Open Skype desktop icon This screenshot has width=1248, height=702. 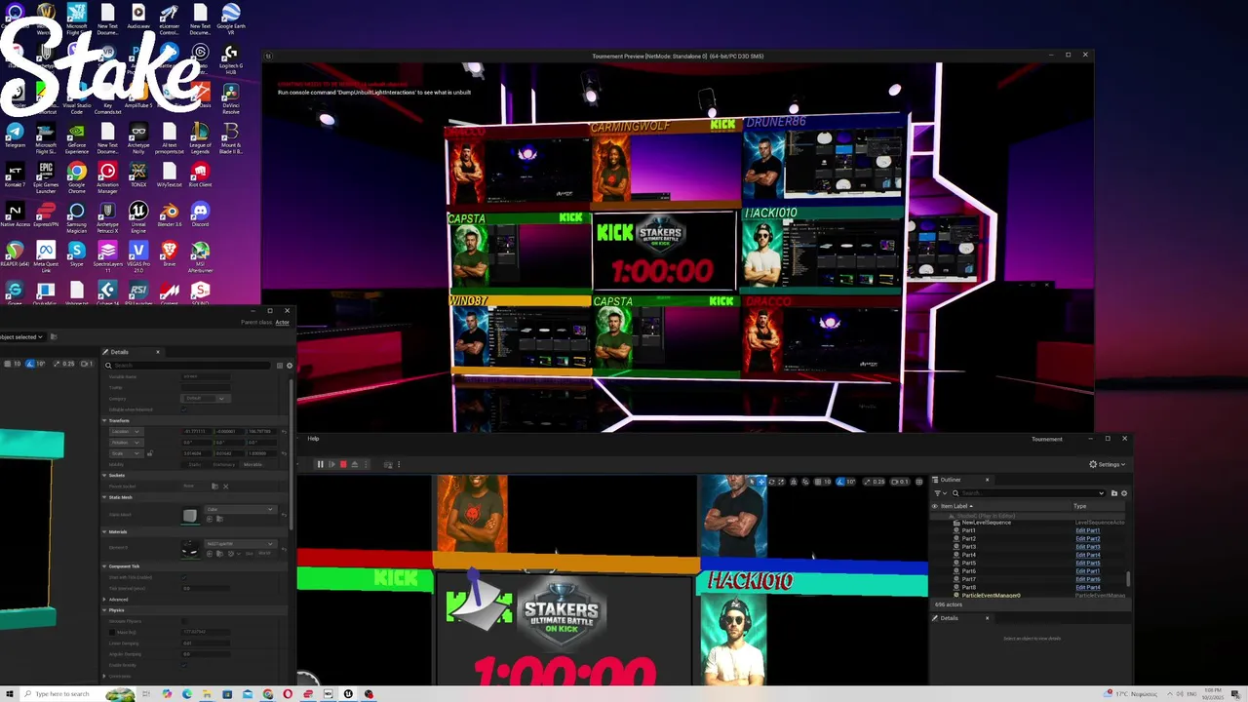[x=76, y=255]
